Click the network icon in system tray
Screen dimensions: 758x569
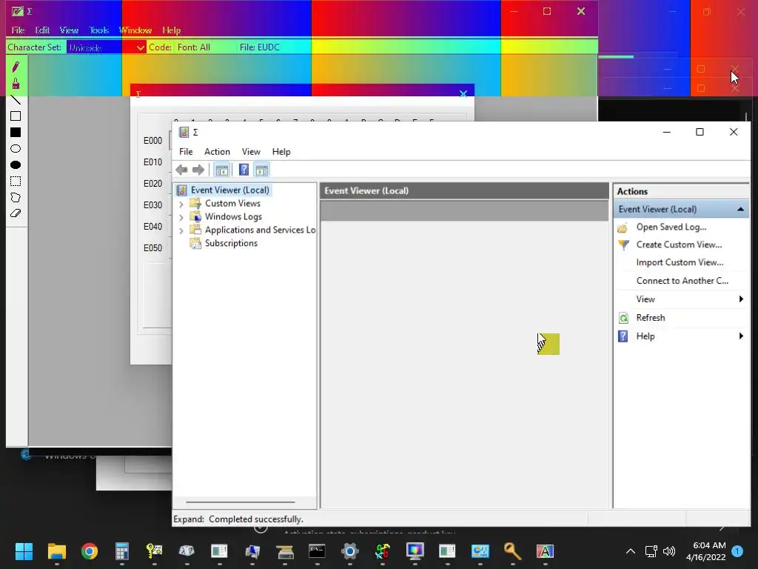tap(651, 551)
